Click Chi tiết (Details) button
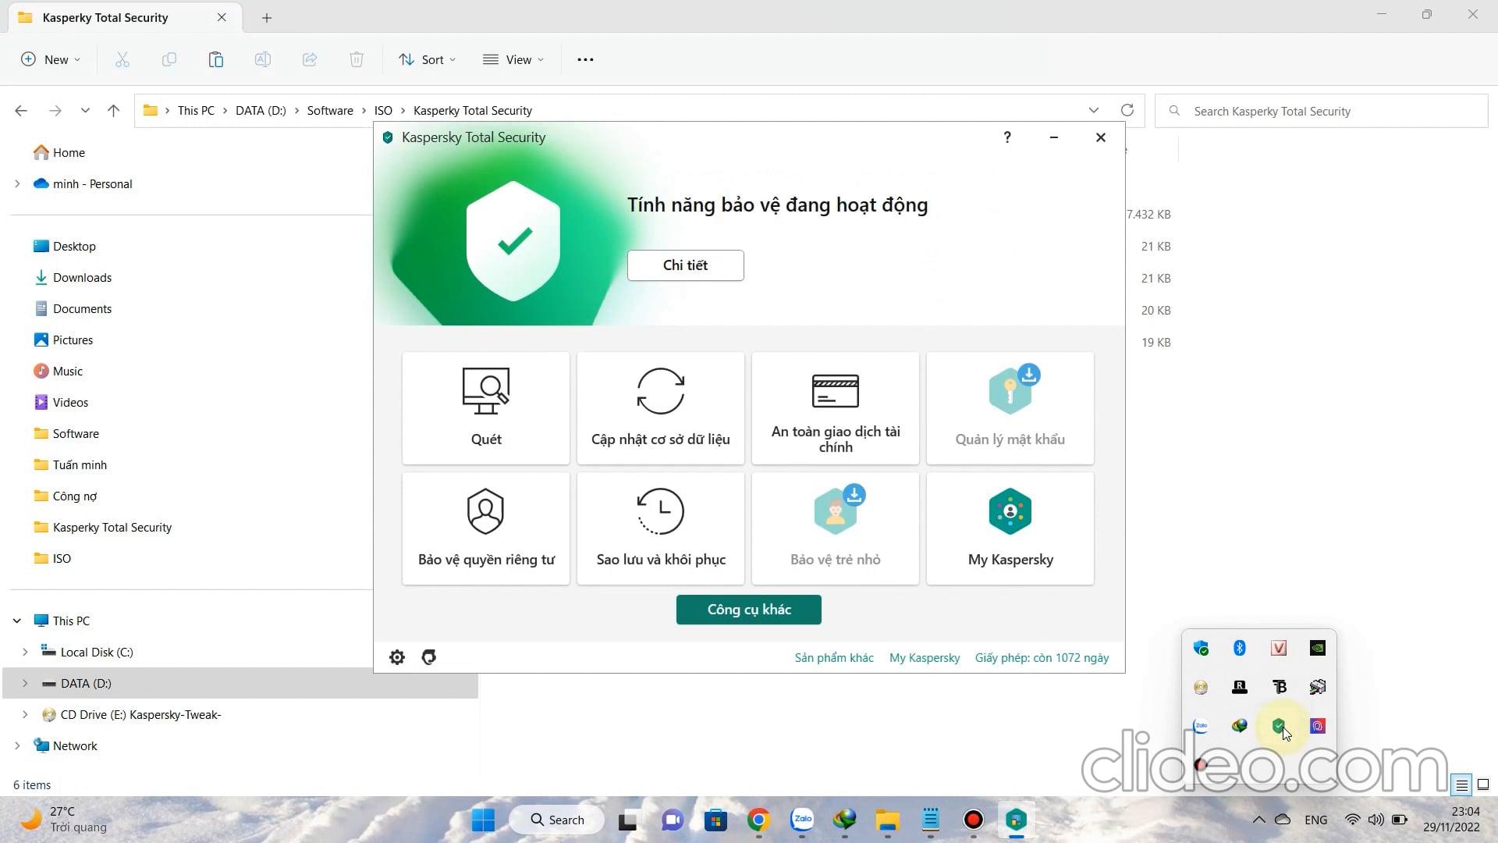The height and width of the screenshot is (843, 1498). coord(687,265)
